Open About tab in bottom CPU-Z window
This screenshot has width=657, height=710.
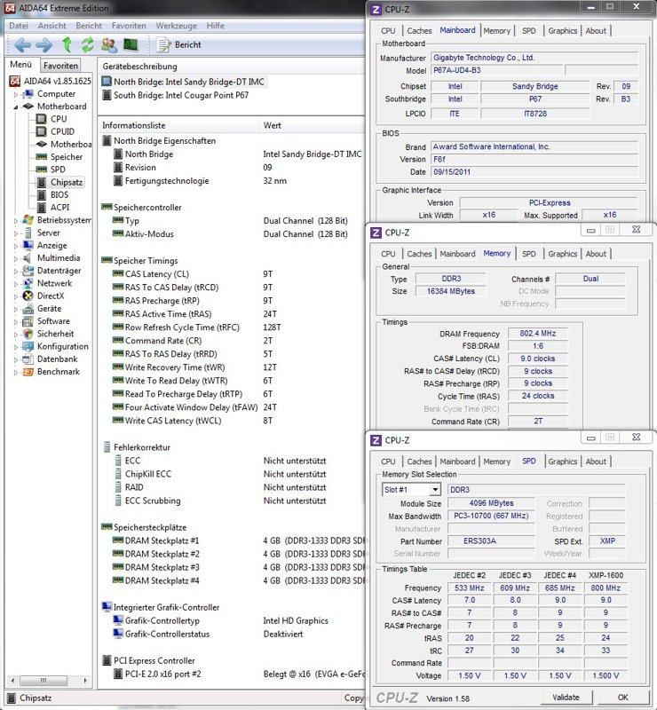pyautogui.click(x=596, y=461)
